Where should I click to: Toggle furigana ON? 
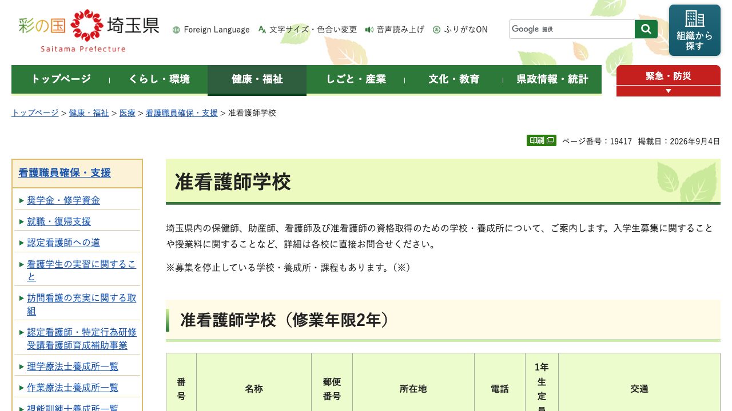point(460,30)
